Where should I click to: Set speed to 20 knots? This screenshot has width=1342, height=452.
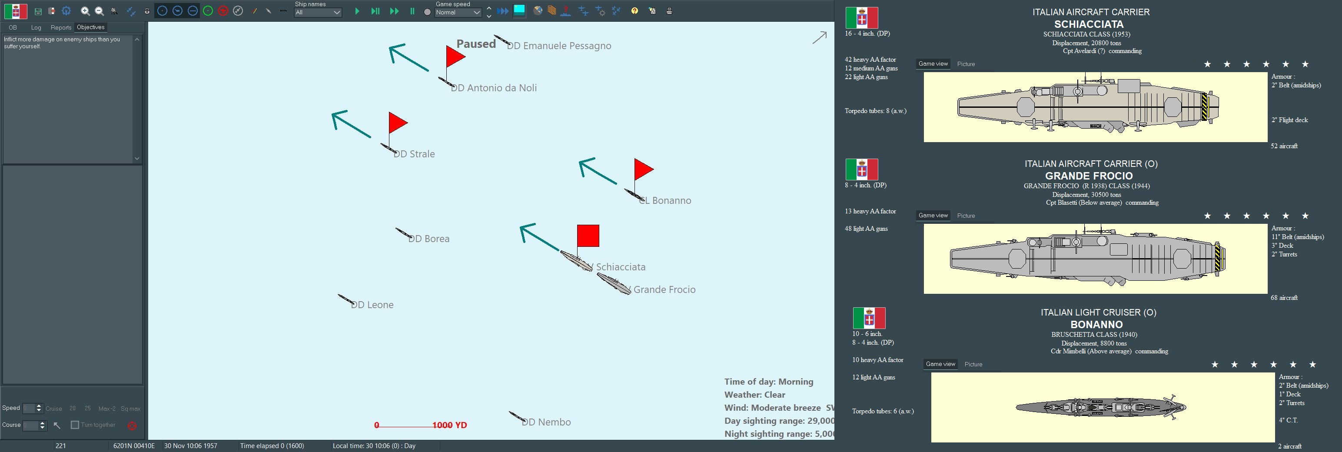73,409
